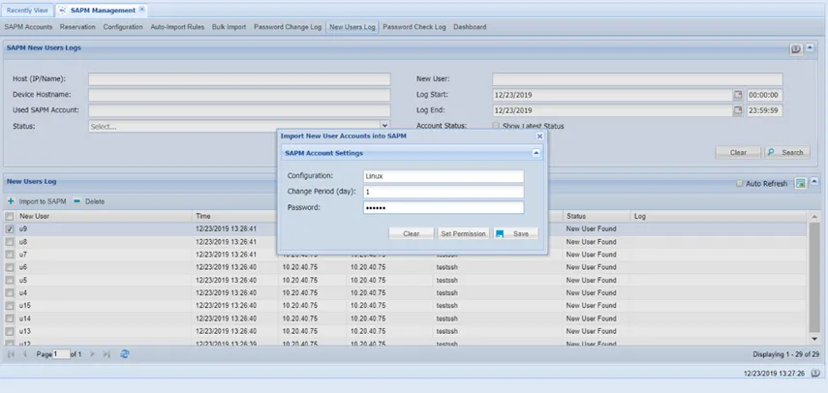Refresh the New Users Log grid

pyautogui.click(x=125, y=354)
